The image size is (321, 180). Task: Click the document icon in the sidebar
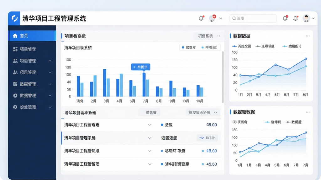click(x=15, y=84)
